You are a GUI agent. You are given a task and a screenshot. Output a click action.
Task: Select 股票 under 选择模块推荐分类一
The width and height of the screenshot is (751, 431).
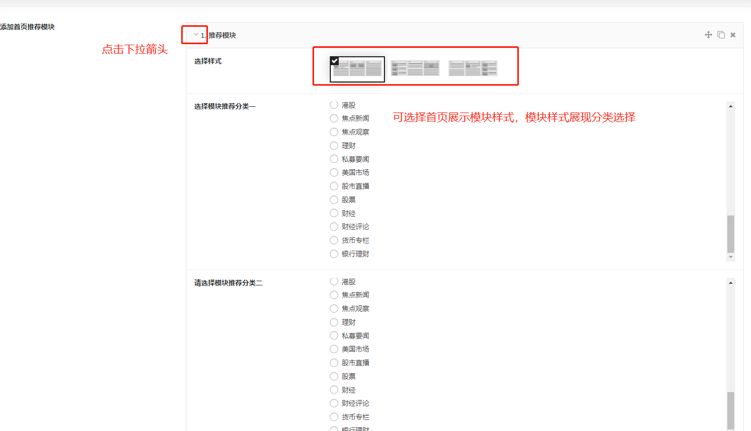[x=334, y=200]
